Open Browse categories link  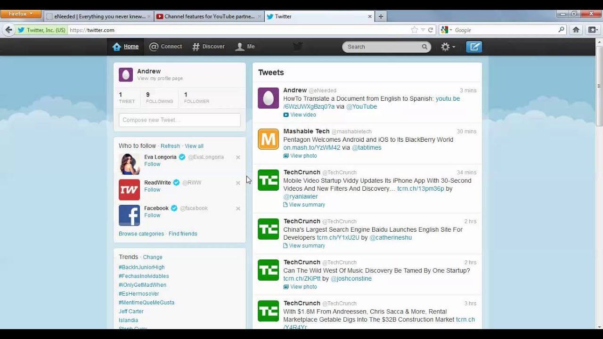(141, 234)
